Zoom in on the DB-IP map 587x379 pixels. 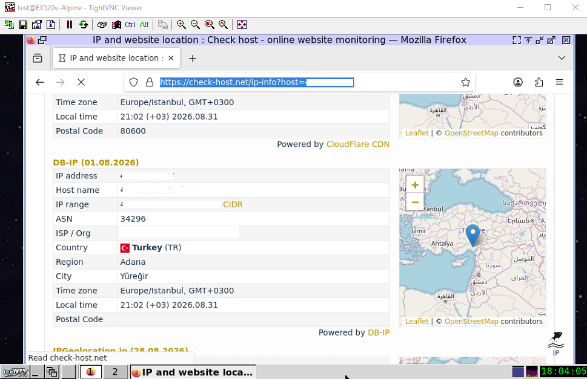[x=415, y=185]
